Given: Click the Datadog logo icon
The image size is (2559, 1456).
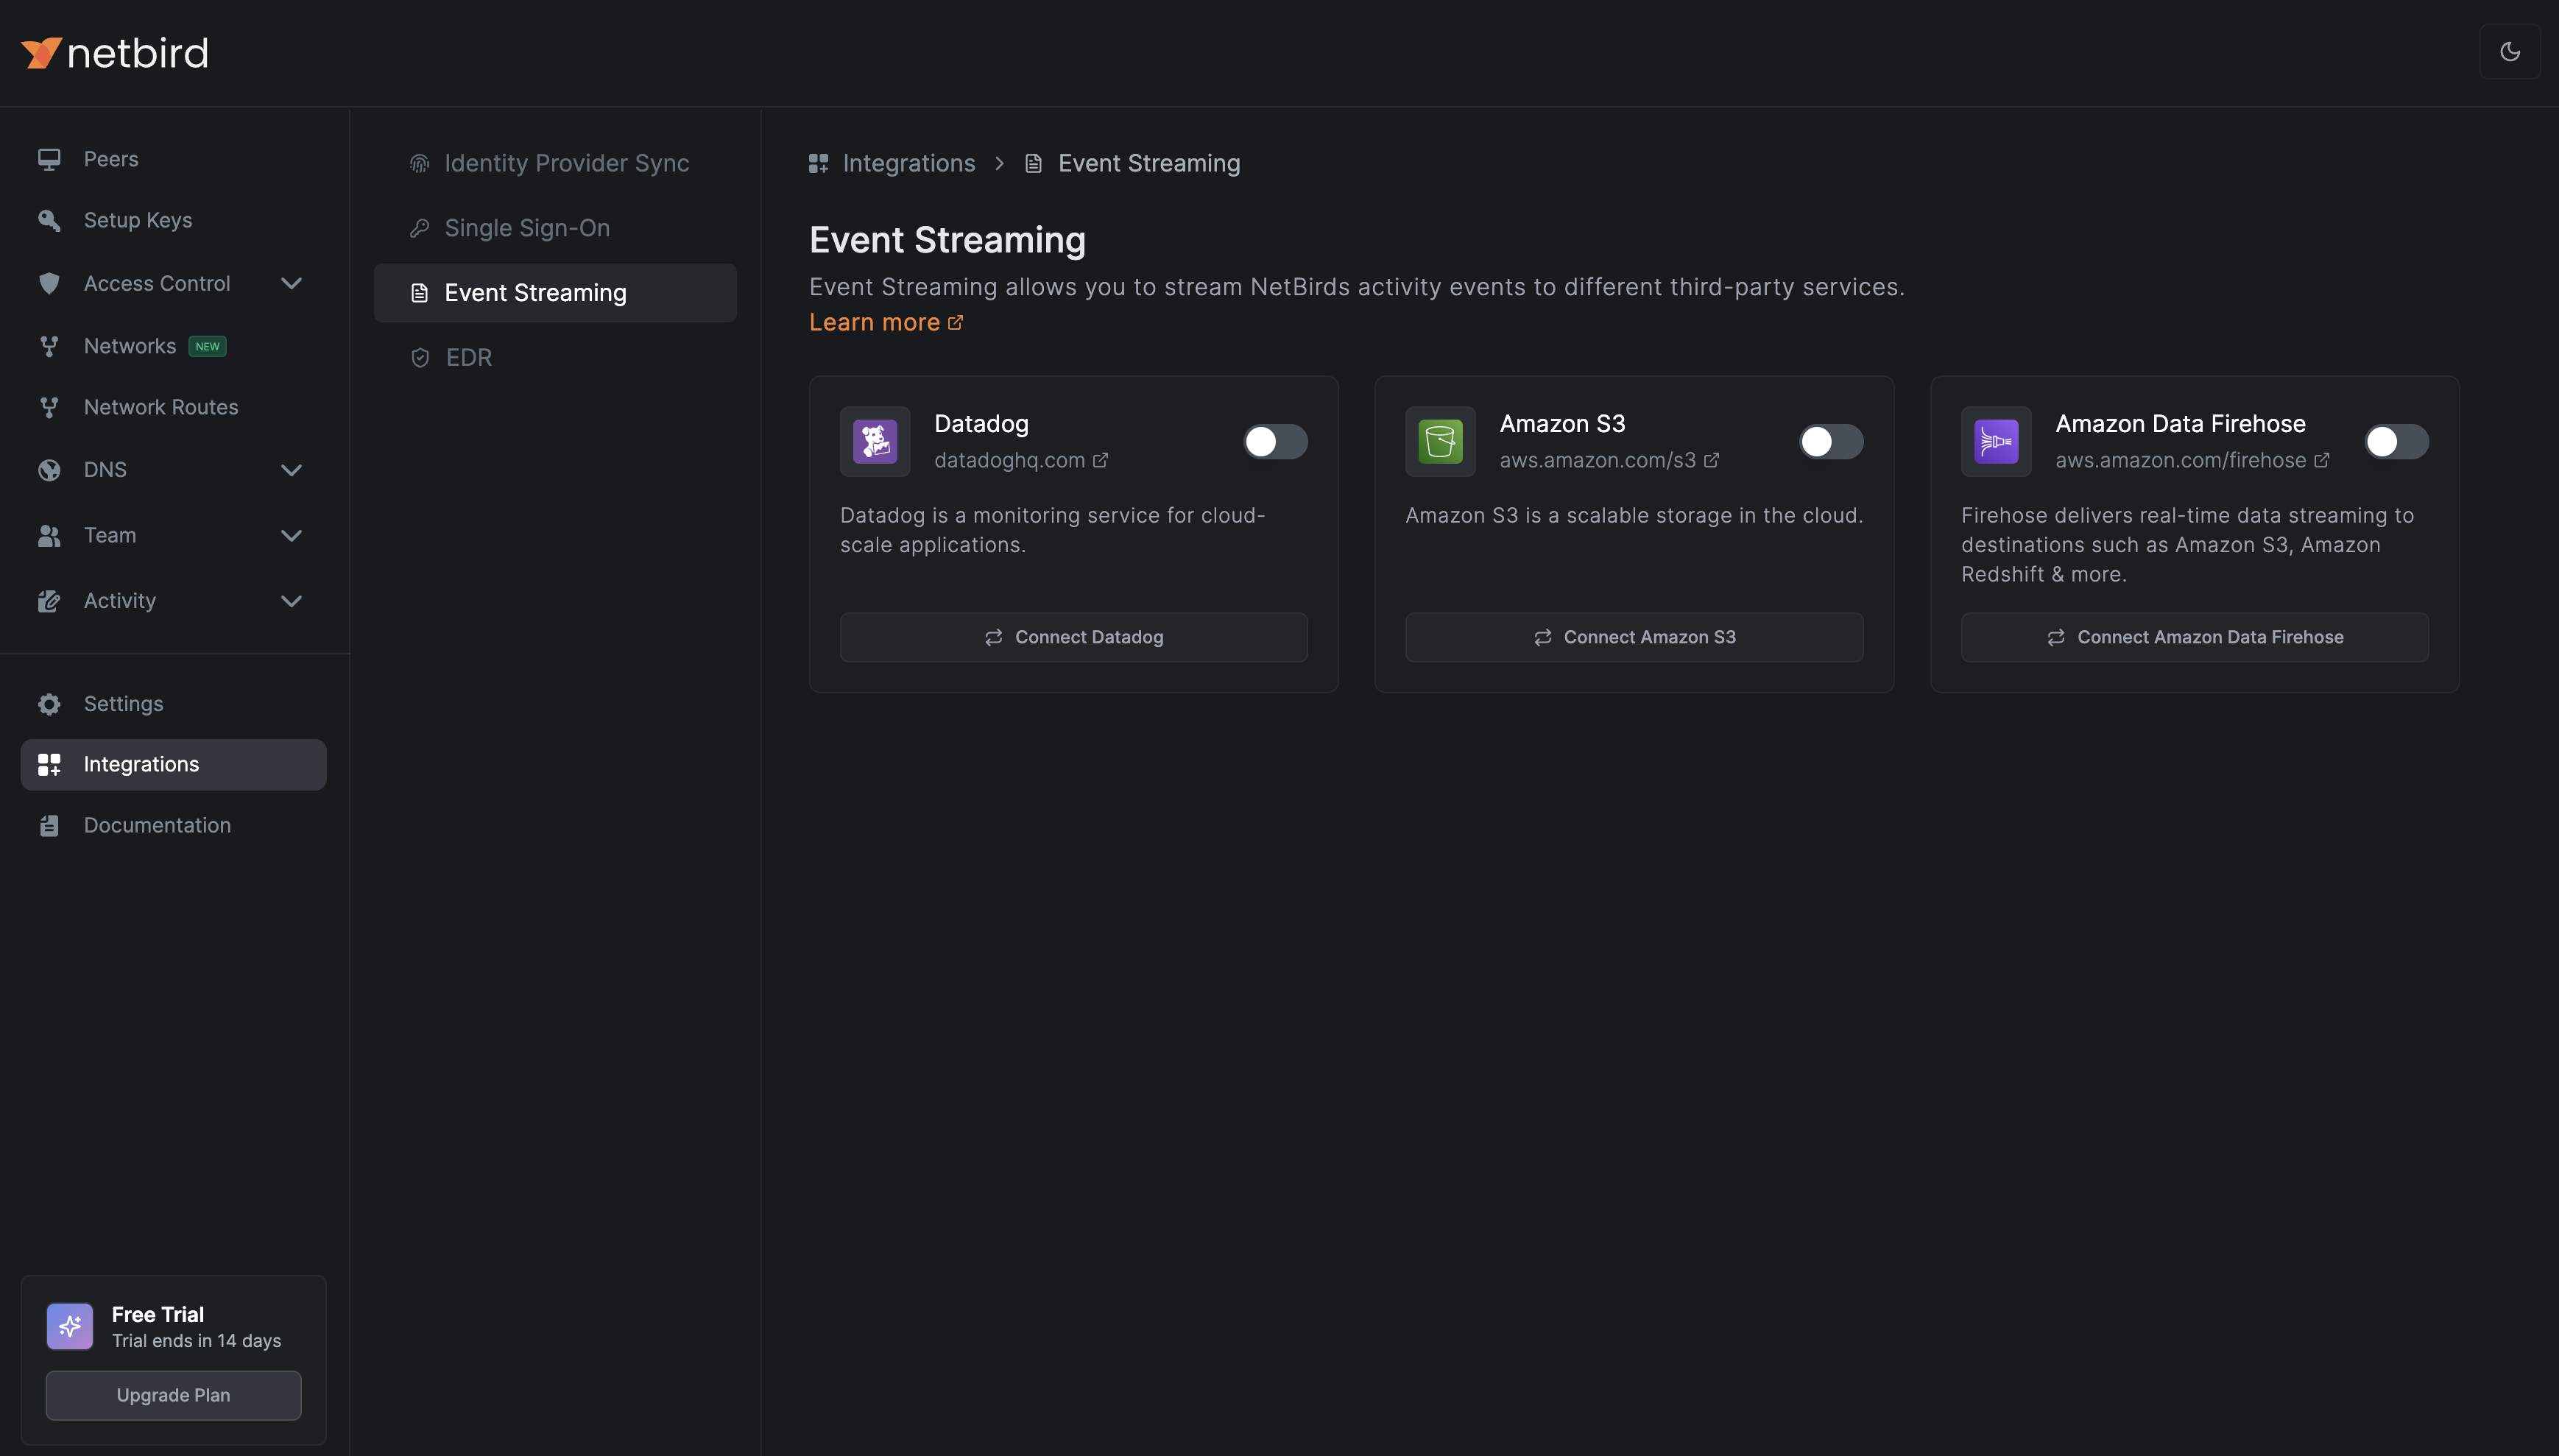Looking at the screenshot, I should pos(875,441).
